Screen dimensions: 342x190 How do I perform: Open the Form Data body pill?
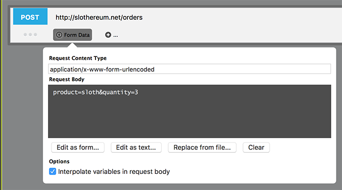pos(72,35)
